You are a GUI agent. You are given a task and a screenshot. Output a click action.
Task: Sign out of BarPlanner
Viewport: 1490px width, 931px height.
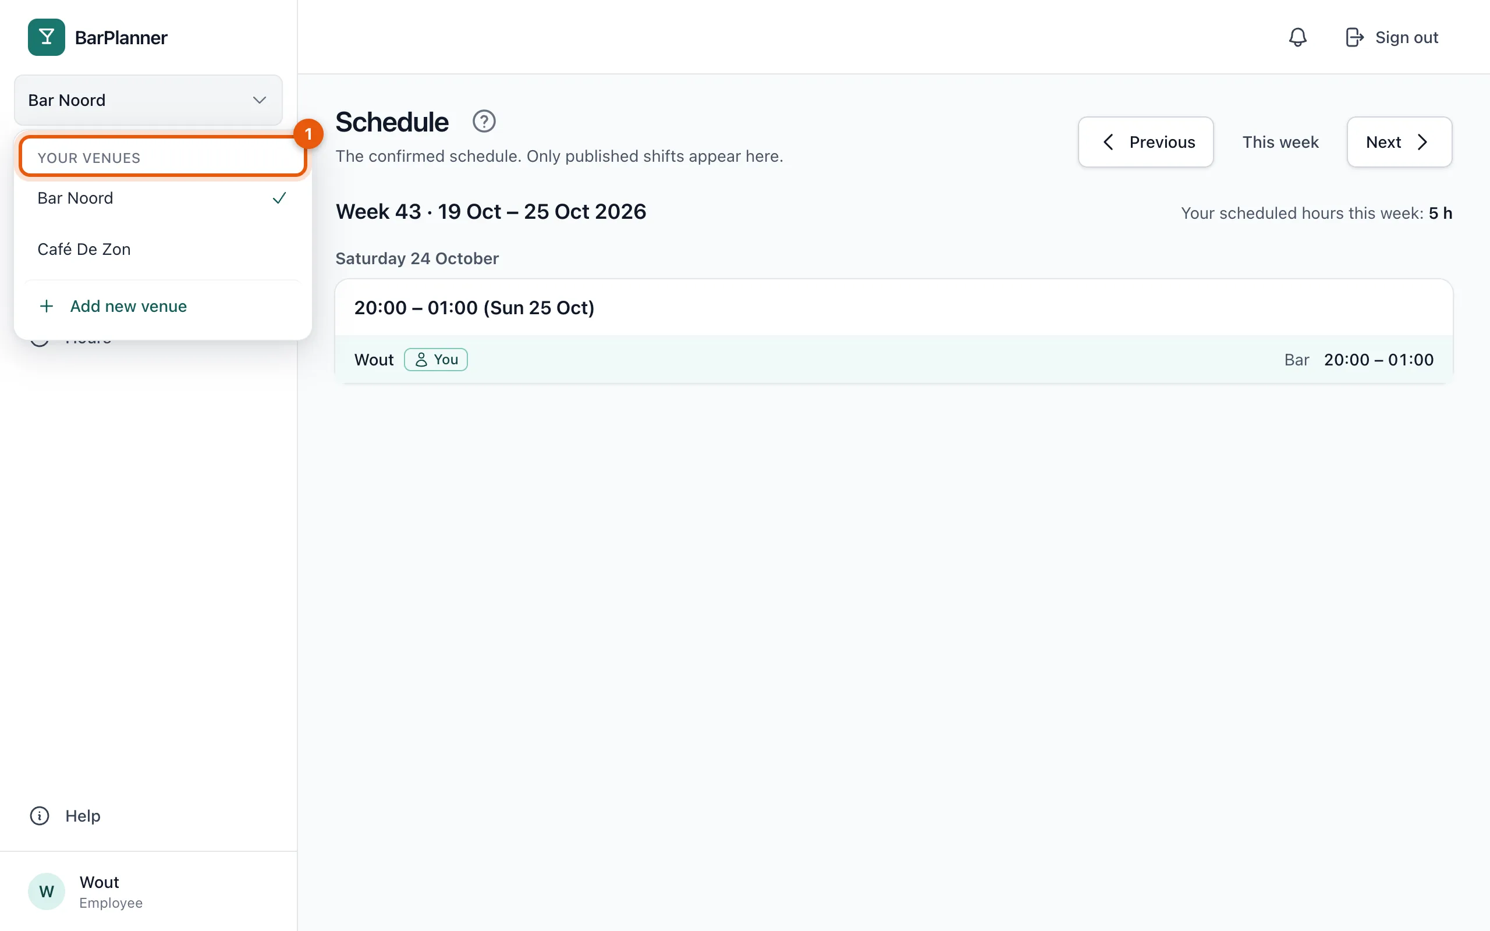[1392, 38]
